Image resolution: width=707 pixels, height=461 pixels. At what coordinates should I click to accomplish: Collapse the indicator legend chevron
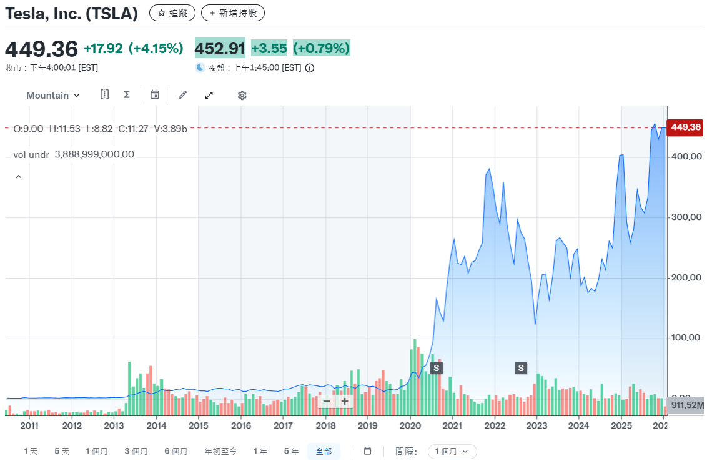pyautogui.click(x=18, y=177)
